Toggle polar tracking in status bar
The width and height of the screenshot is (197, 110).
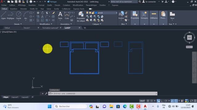tap(166, 101)
